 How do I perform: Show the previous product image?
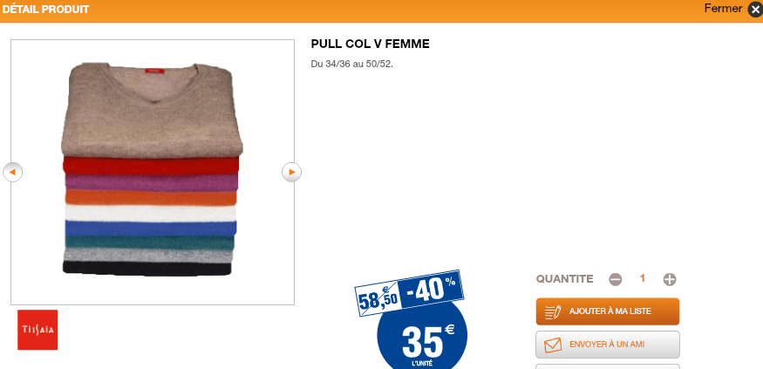[x=13, y=172]
